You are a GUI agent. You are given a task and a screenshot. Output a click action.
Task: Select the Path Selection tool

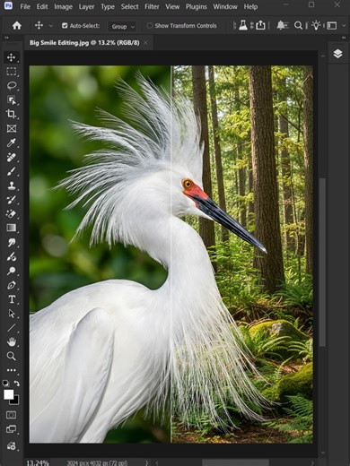click(12, 314)
